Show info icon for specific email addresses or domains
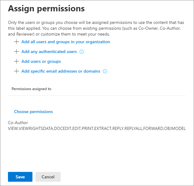 pyautogui.click(x=105, y=71)
